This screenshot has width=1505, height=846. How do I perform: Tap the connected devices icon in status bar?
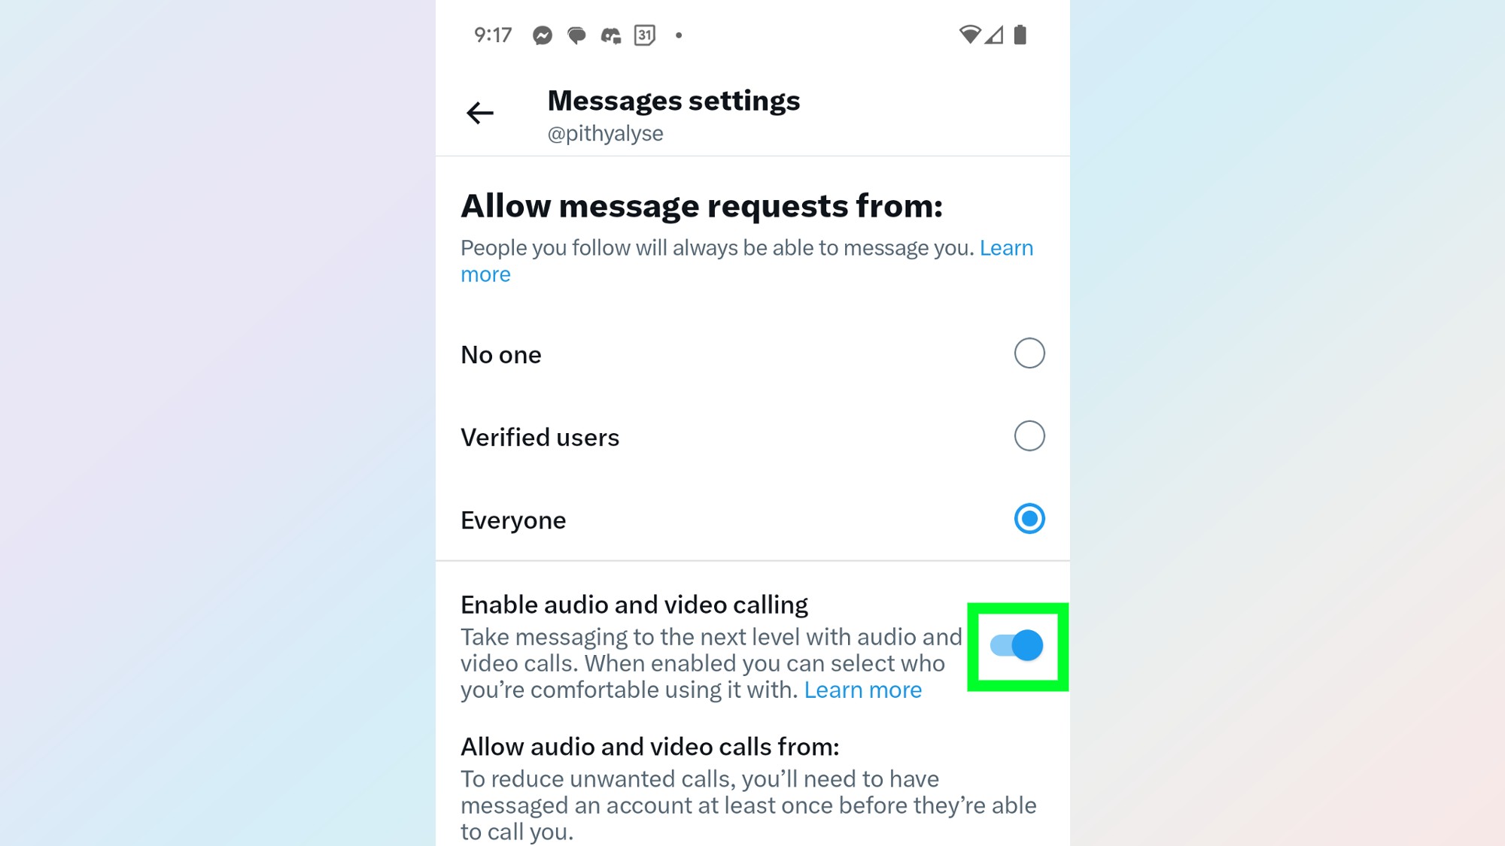point(610,34)
